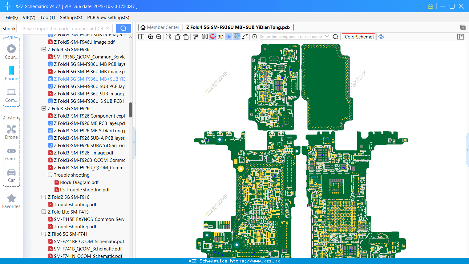Select the route path tool
This screenshot has width=469, height=264.
(x=245, y=37)
